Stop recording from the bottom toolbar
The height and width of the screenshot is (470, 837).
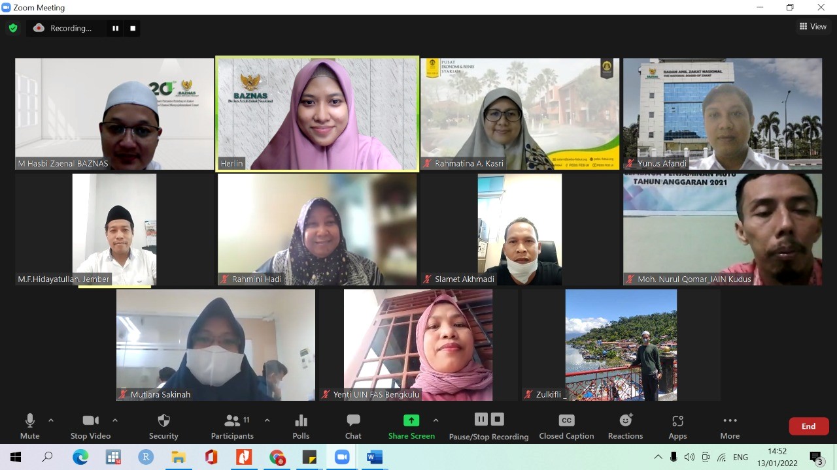point(498,419)
